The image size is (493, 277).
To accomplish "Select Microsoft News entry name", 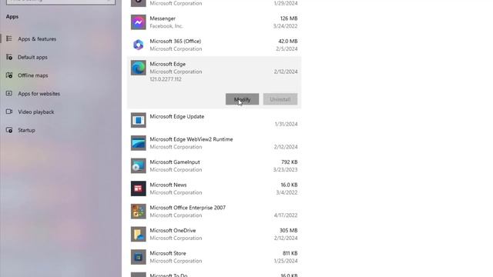I will (x=168, y=185).
